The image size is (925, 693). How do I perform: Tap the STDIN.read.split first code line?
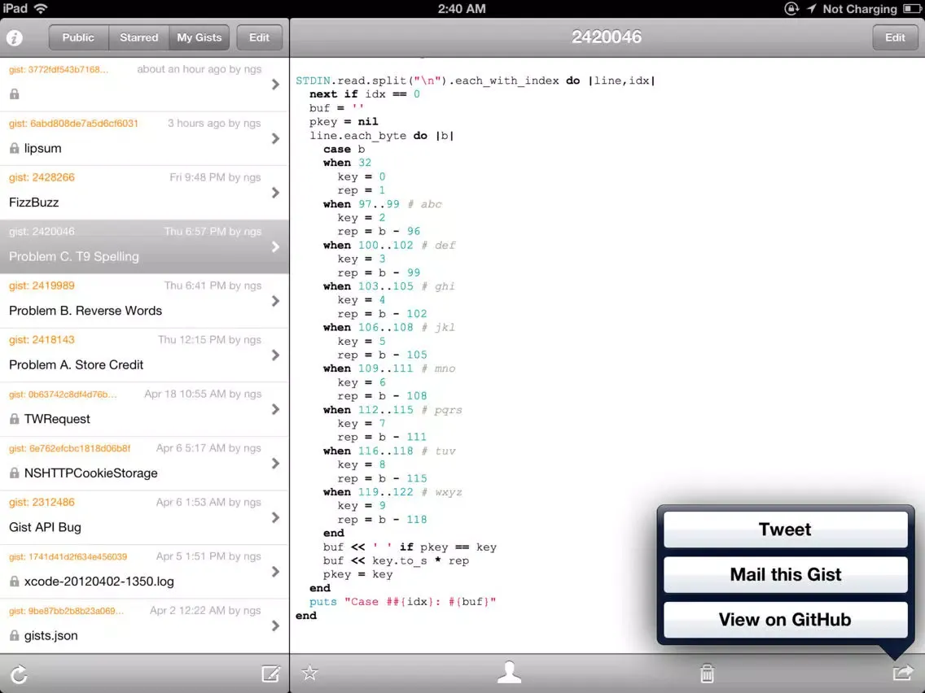476,81
